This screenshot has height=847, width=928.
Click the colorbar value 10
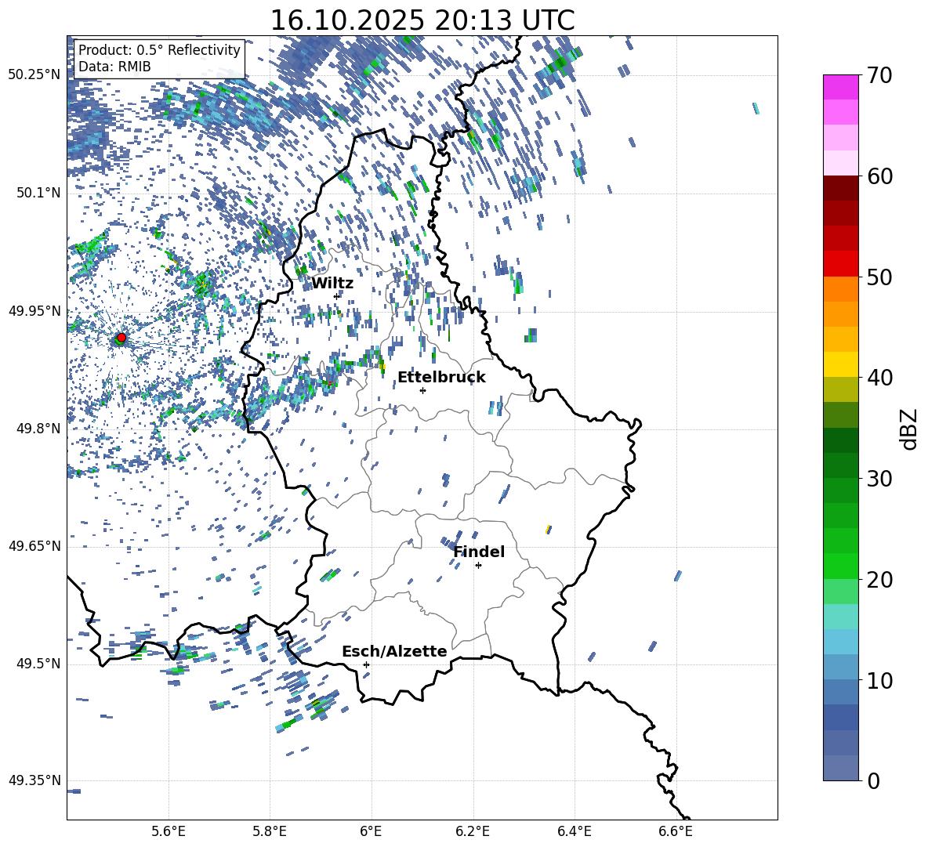tap(879, 679)
